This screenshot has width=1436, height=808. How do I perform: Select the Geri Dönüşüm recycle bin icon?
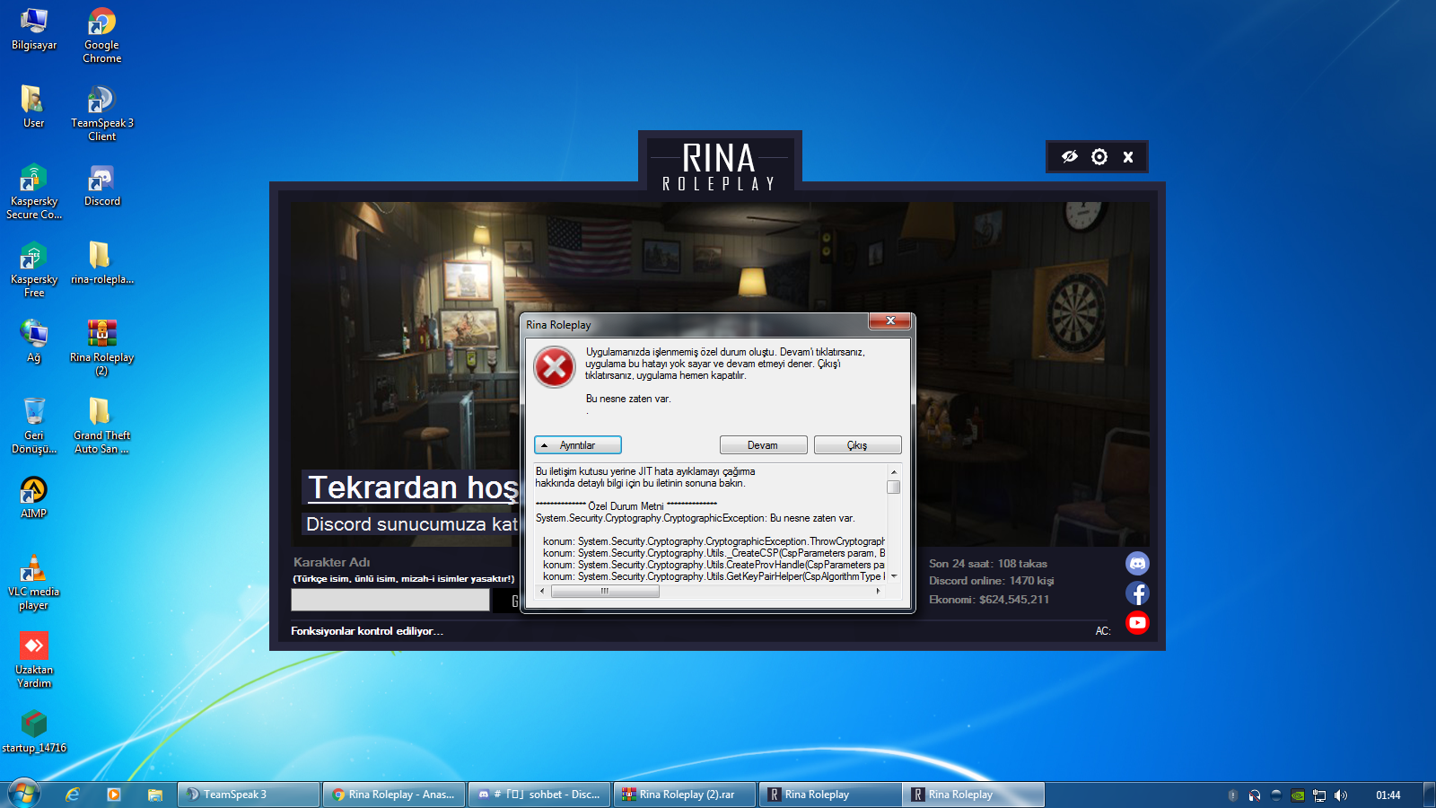pyautogui.click(x=34, y=426)
